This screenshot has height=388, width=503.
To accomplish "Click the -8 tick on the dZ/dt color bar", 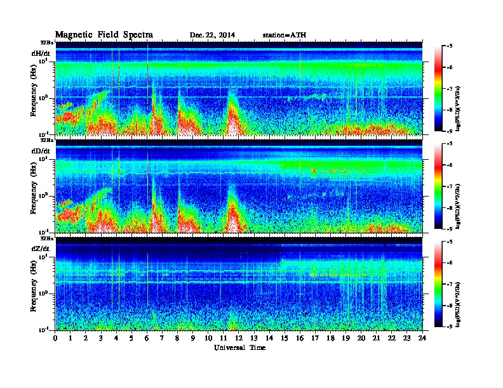I will pos(450,306).
